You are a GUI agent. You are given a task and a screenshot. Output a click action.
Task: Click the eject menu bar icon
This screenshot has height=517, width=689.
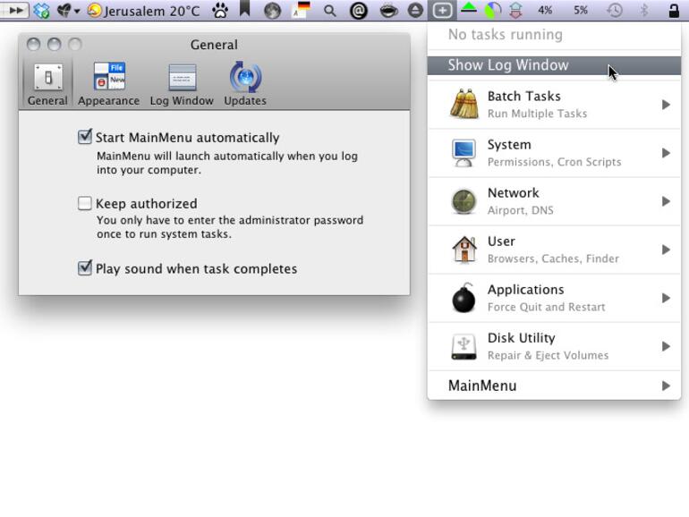click(415, 10)
